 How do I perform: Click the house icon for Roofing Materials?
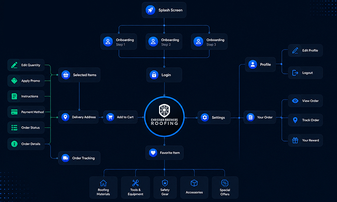(103, 183)
